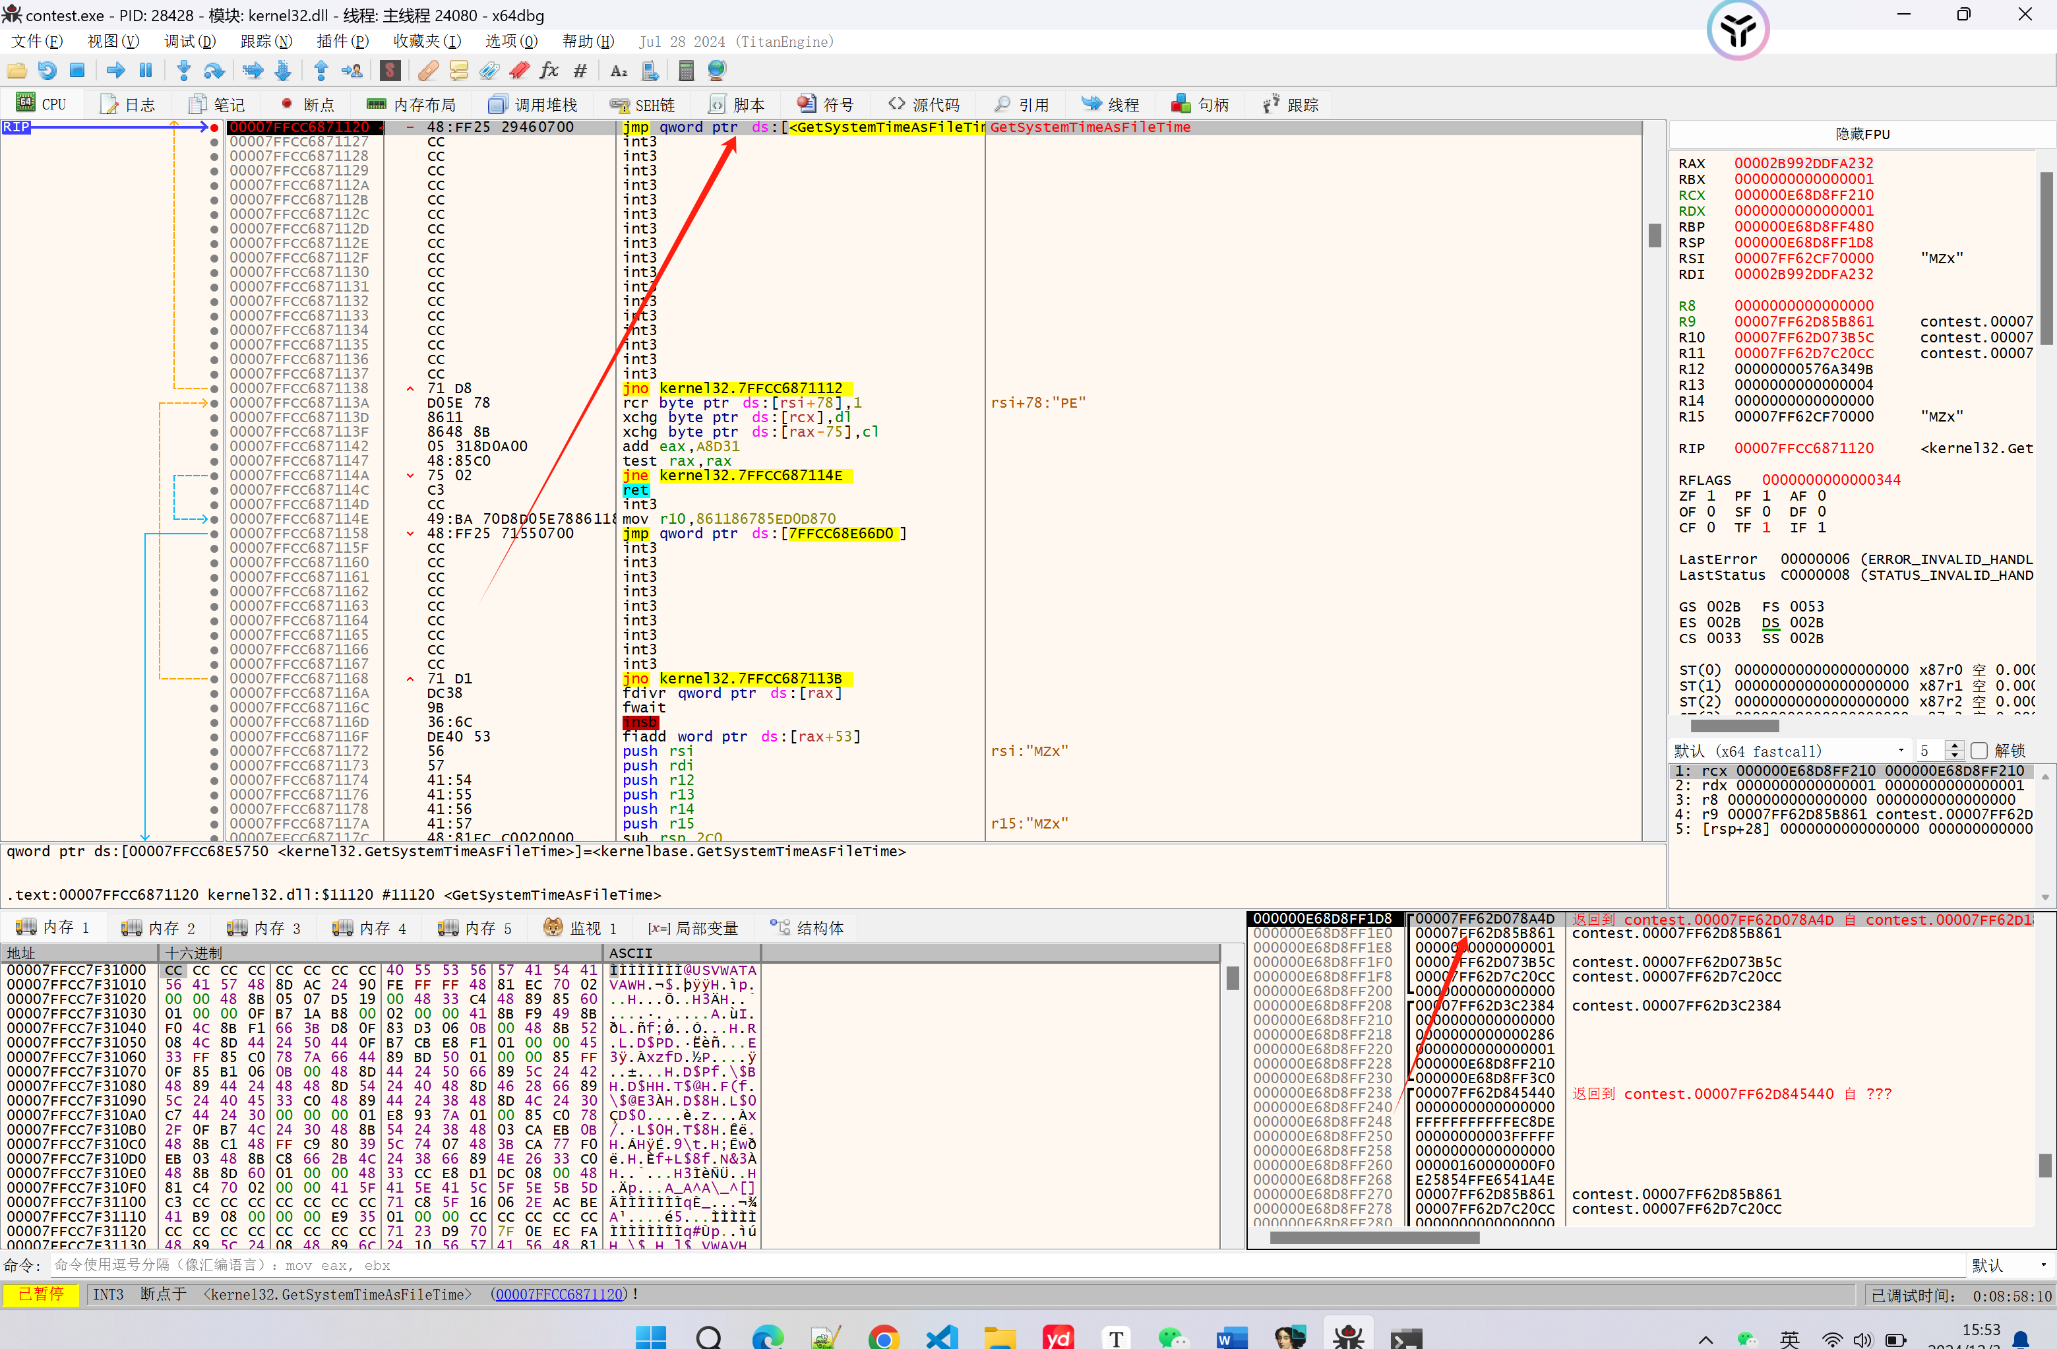Open Visual Studio Code from taskbar
Screen dimensions: 2057x1349
coord(941,1337)
